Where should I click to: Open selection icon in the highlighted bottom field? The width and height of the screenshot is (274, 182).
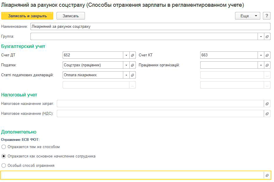click(267, 175)
